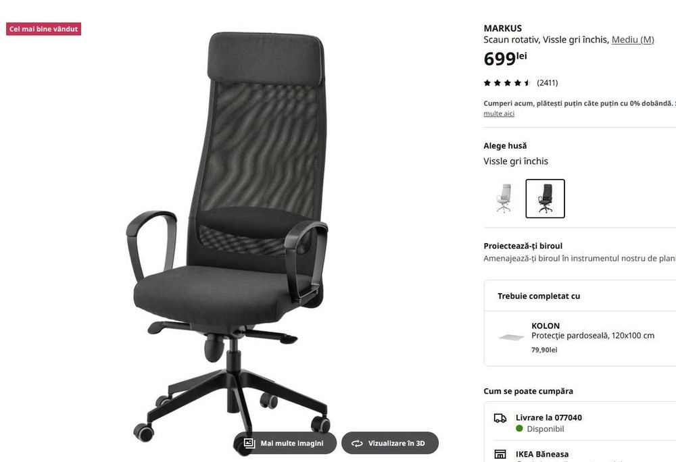Viewport: 676px width, 462px height.
Task: Select the dark grey Vissle chair swatch
Action: [545, 199]
